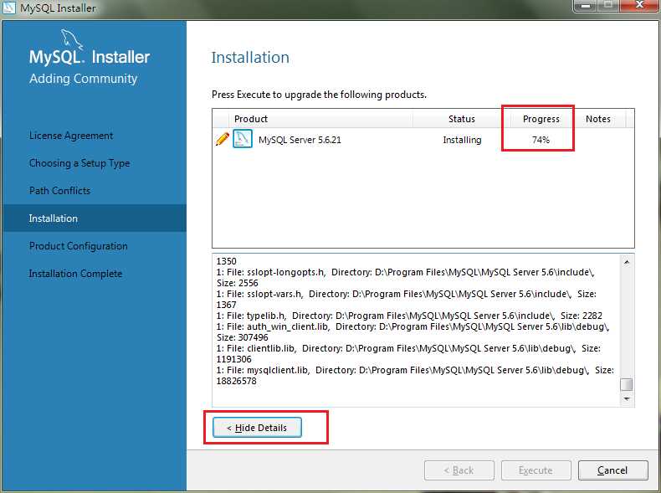Click scroll up arrow in details log
The image size is (661, 493).
pos(627,262)
